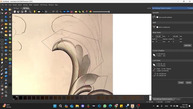Click the multicolor layers icon

click(x=90, y=12)
